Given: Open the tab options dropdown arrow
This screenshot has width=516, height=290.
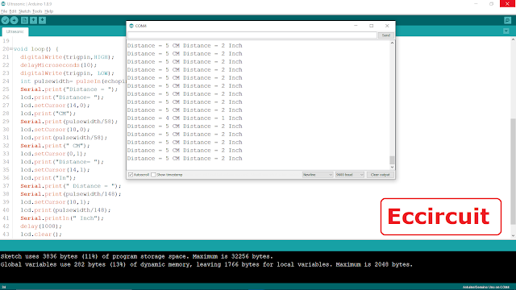Looking at the screenshot, I should point(506,31).
